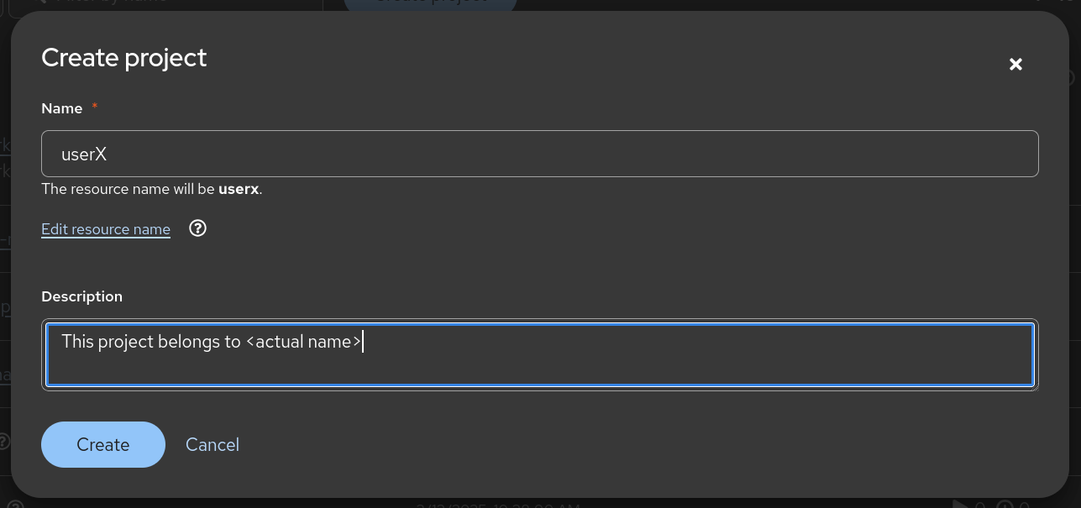Click the red required asterisk beside Name
The image size is (1081, 508).
click(95, 107)
